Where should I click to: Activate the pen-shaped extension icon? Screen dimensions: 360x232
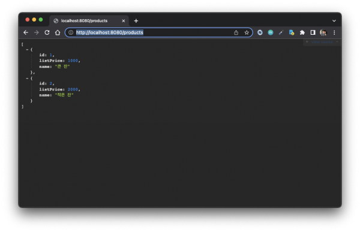[x=281, y=32]
